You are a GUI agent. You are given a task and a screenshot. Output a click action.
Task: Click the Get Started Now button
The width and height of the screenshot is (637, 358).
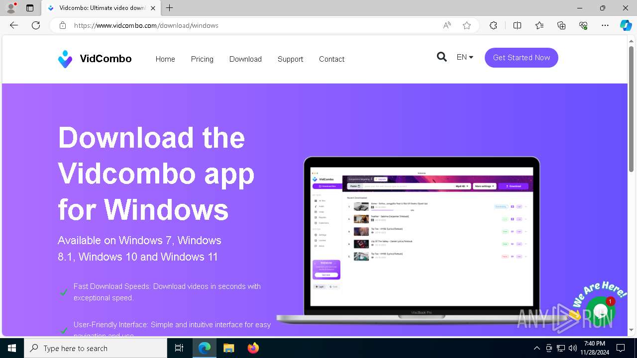pos(521,58)
